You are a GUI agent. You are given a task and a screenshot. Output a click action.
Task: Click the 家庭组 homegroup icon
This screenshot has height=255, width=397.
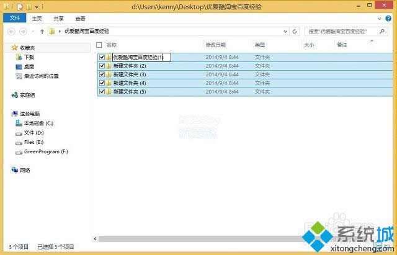point(15,95)
